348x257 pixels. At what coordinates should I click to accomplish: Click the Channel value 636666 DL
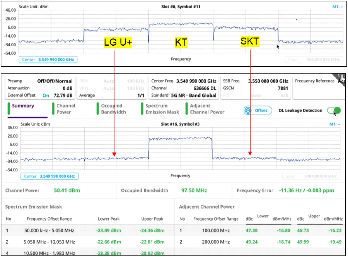(x=205, y=88)
